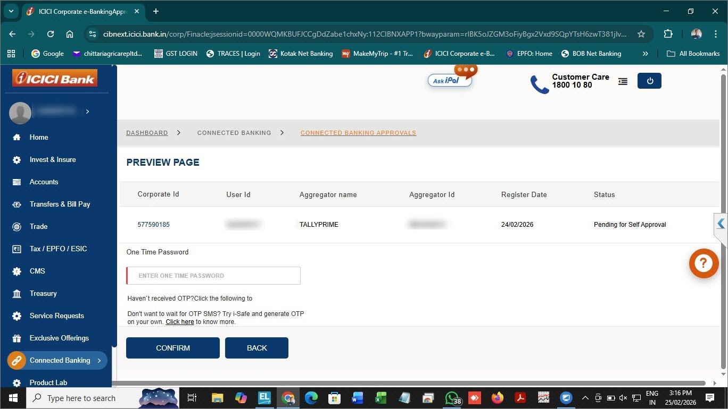Select the CONNECTED BANKING breadcrumb

234,133
